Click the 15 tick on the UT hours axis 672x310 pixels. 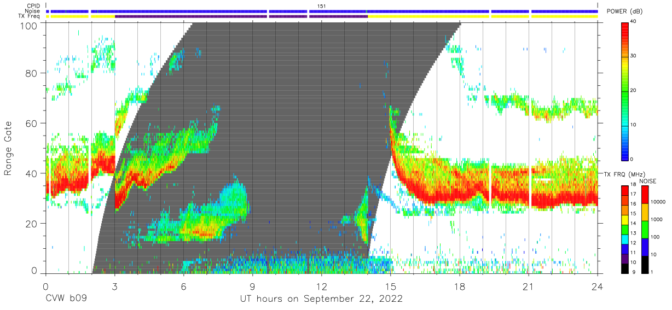tap(391, 285)
